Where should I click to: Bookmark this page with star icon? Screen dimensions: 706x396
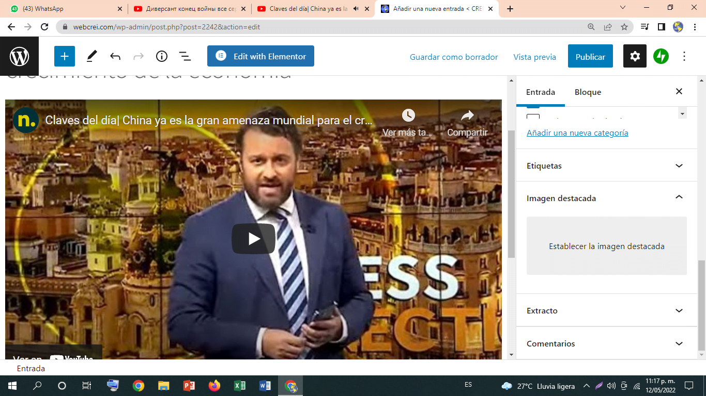point(624,27)
